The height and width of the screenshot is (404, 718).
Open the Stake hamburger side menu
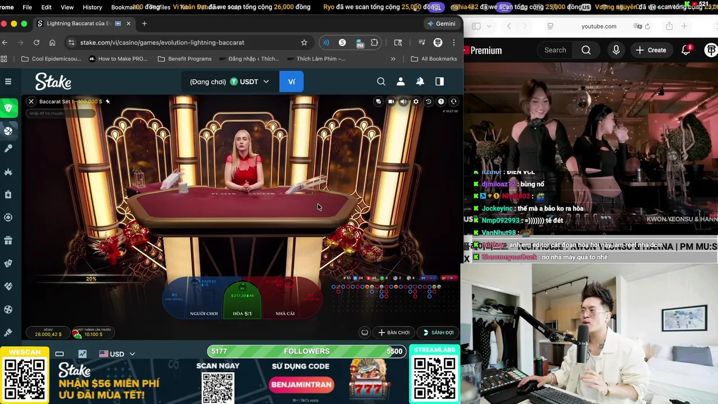8,81
